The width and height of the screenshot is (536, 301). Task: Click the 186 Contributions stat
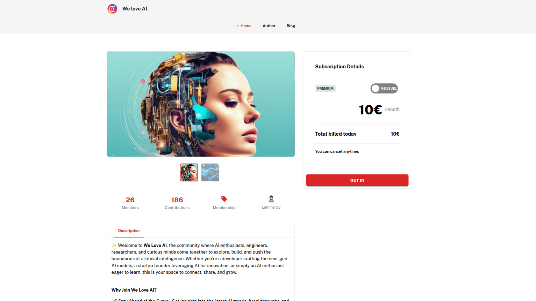pos(177,203)
